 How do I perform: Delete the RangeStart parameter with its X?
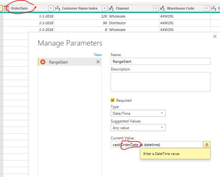click(x=98, y=62)
